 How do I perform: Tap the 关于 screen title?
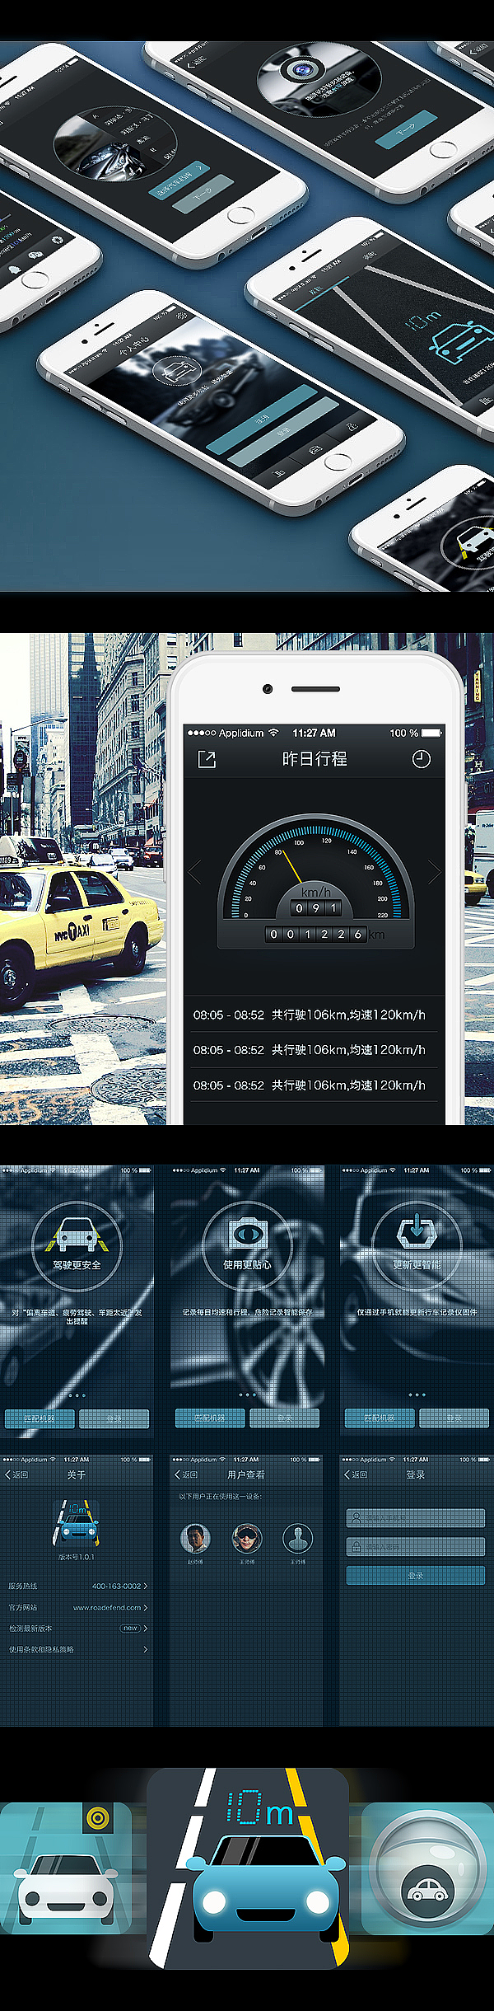coord(77,1474)
